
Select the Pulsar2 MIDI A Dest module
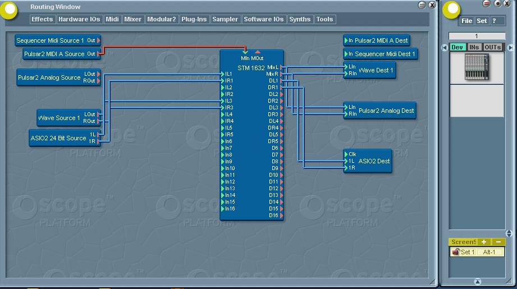point(377,40)
